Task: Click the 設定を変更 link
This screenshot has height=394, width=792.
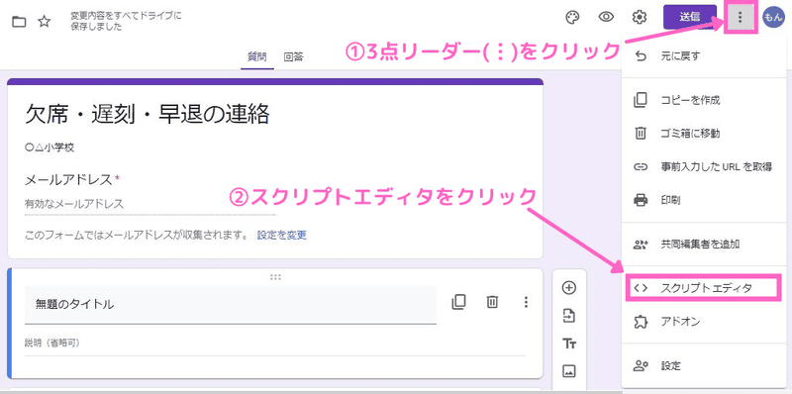Action: coord(282,235)
